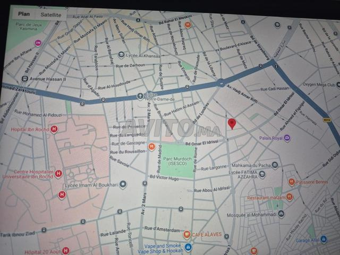The height and width of the screenshot is (255, 340).
Task: Open the Mosquée al-Mohammadi marker
Action: tap(281, 214)
